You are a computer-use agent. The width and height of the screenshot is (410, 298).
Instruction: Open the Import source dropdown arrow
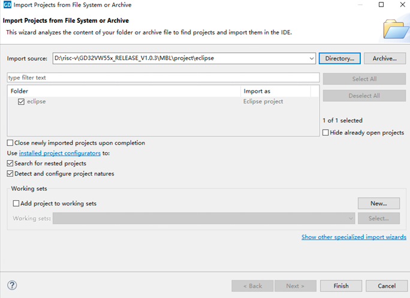[x=312, y=58]
